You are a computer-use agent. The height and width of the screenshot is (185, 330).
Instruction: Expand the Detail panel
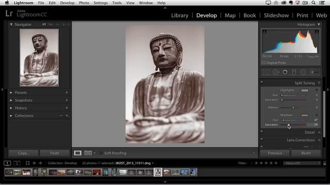319,133
